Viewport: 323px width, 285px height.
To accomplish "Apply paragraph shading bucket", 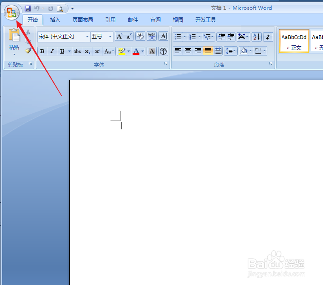I will [x=244, y=51].
